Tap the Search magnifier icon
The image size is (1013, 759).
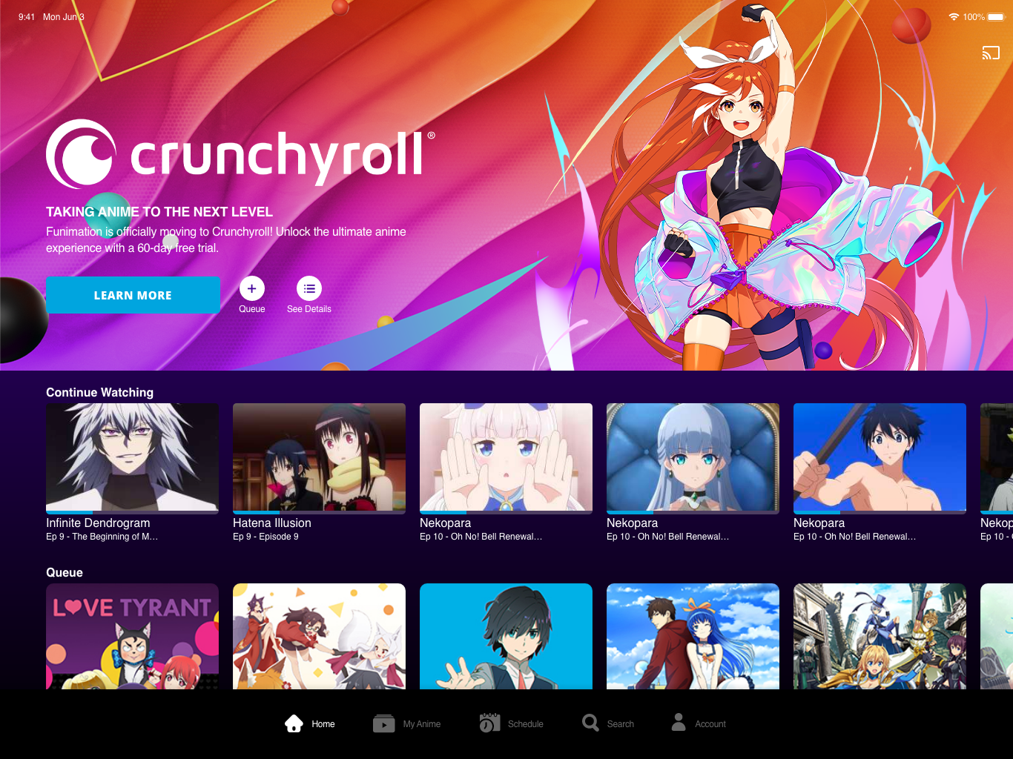[590, 723]
